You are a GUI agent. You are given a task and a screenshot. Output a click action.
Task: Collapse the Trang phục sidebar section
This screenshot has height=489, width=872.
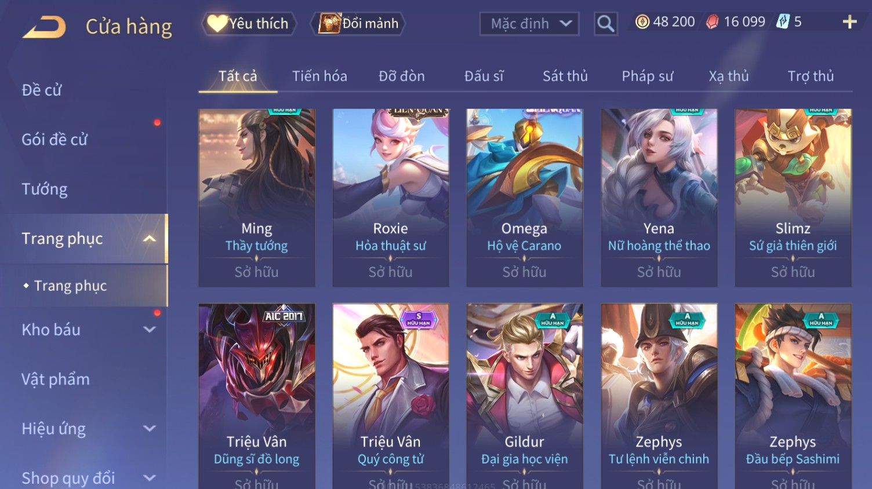tap(150, 239)
